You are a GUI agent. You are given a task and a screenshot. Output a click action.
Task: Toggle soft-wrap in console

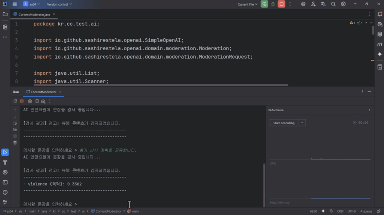click(15, 123)
